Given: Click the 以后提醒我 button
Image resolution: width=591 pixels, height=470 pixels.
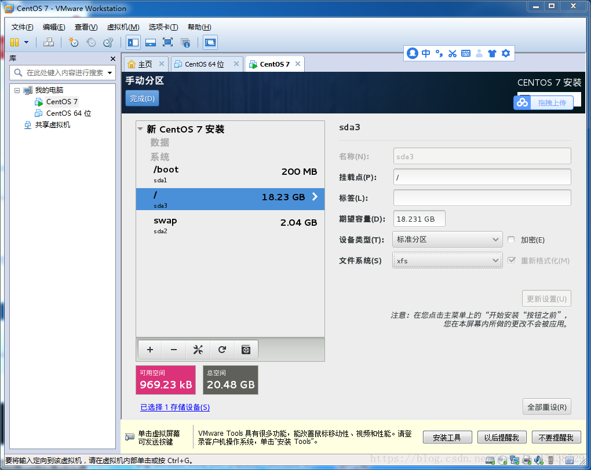Looking at the screenshot, I should 502,438.
